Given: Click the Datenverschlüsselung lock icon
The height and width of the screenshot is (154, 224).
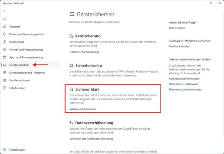Looking at the screenshot, I should tap(71, 123).
